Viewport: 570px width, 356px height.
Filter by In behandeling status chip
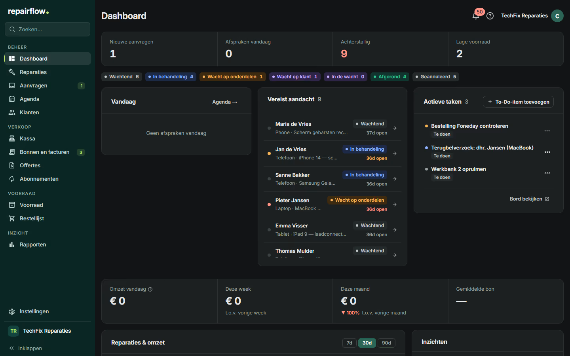pos(171,77)
